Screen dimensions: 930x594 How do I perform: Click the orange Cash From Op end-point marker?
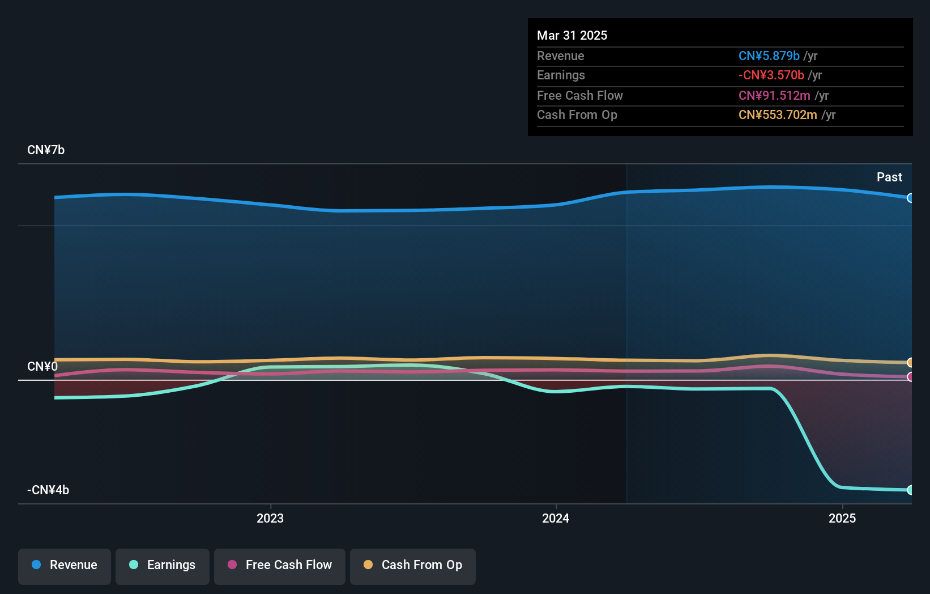click(910, 362)
